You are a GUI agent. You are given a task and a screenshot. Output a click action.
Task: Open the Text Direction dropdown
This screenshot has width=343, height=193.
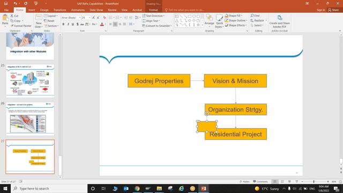point(153,16)
